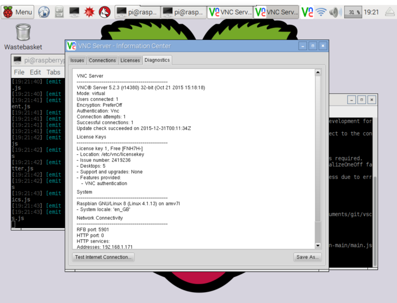The image size is (397, 303).
Task: Click 'Authentication: Vnc' line
Action: click(97, 111)
